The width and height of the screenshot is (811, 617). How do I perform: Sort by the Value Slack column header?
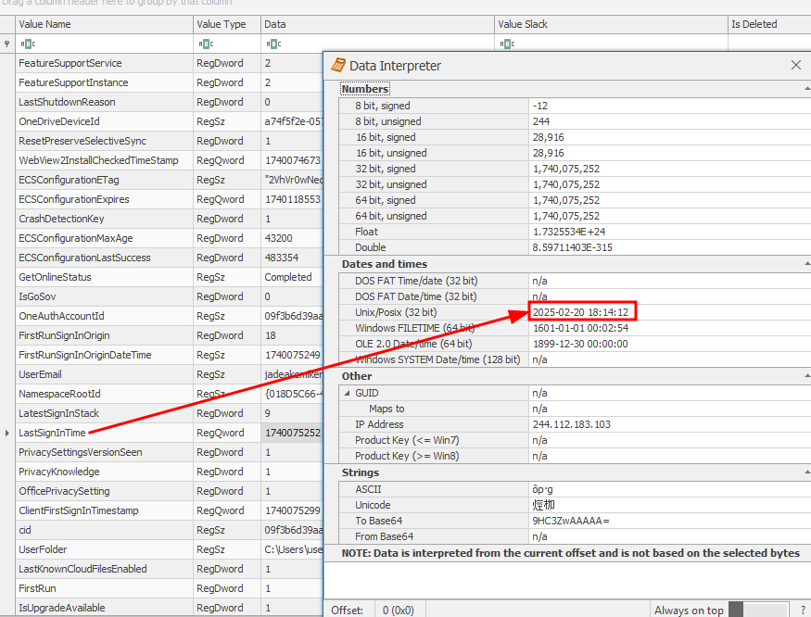[611, 24]
